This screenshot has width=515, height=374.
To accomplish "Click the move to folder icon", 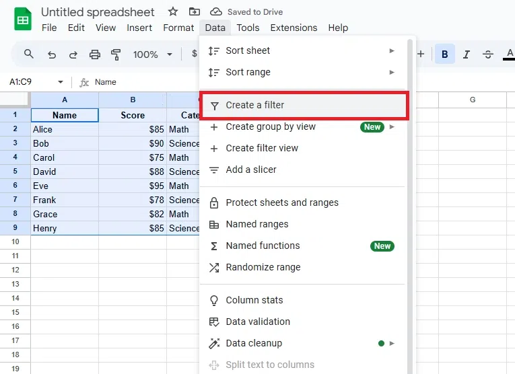I will tap(194, 12).
